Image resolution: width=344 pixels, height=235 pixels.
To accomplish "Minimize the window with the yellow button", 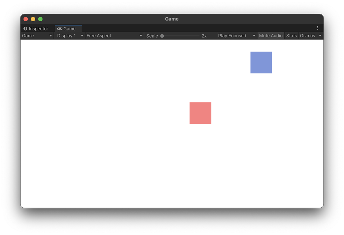I will point(33,19).
